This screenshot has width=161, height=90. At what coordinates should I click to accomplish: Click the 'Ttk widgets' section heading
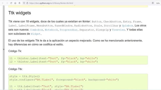(x=20, y=13)
